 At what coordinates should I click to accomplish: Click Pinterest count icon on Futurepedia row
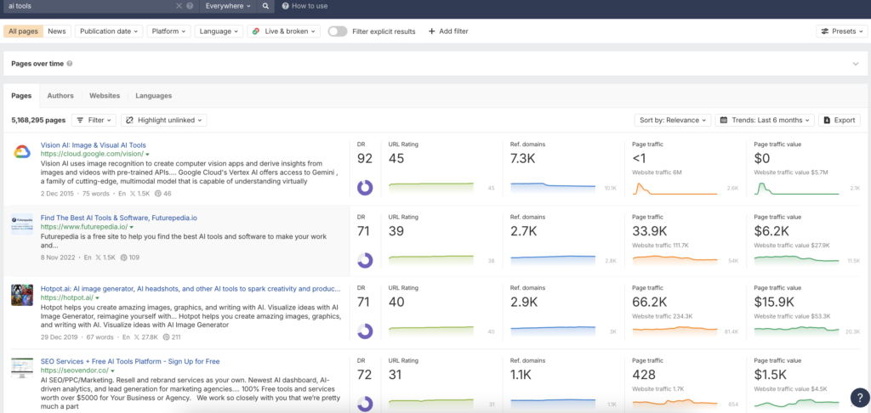[123, 257]
